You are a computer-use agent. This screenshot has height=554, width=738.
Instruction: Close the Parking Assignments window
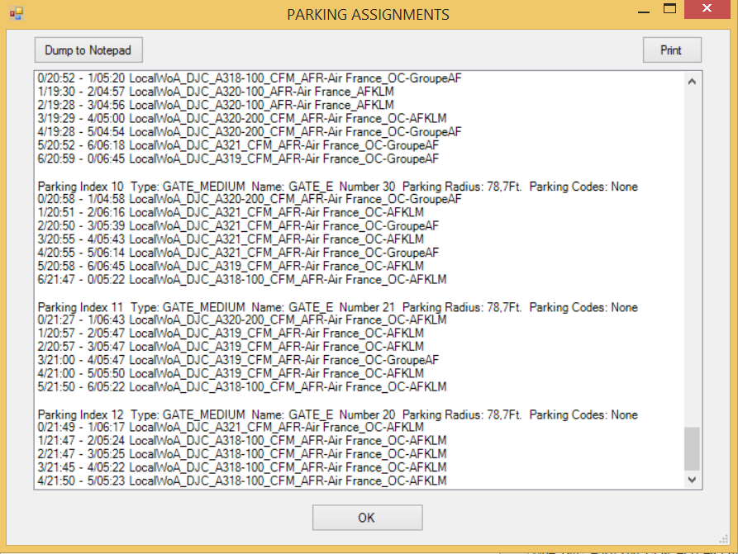707,9
